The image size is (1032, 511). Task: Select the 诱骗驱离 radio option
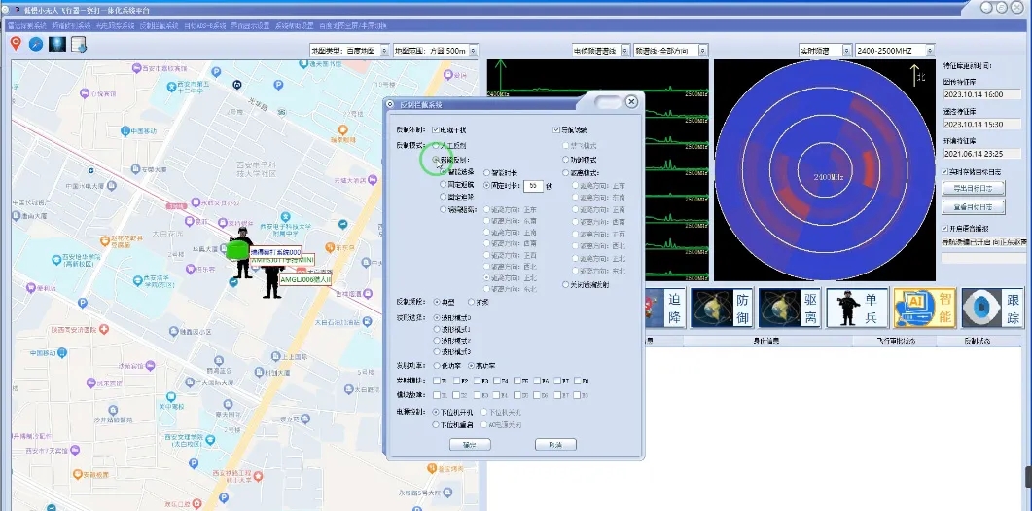444,209
